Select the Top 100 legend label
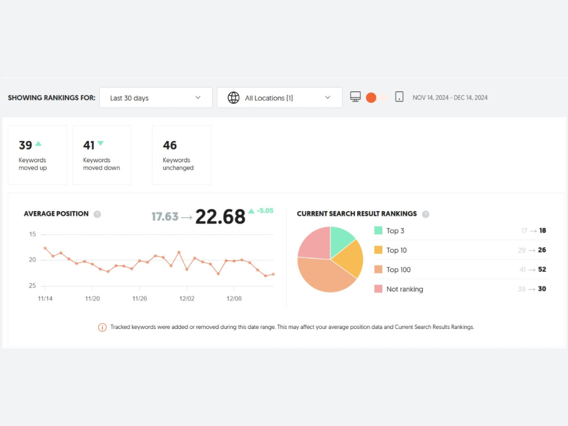Image resolution: width=568 pixels, height=426 pixels. point(399,270)
